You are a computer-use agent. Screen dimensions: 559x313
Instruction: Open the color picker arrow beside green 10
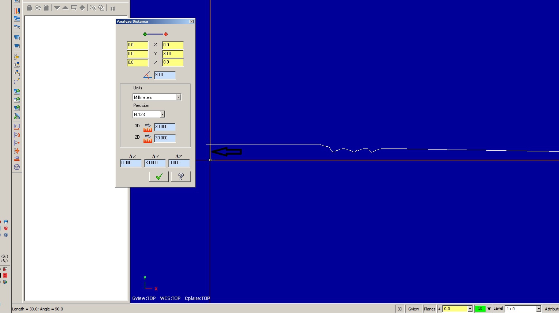pos(489,309)
